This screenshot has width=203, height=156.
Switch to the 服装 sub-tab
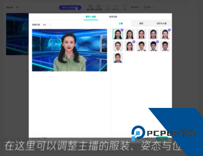[141, 23]
